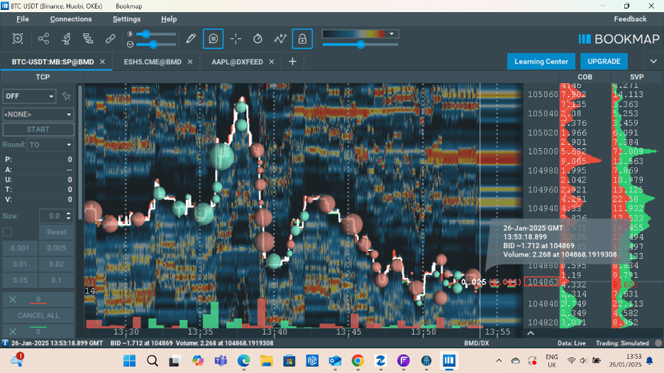The height and width of the screenshot is (373, 664).
Task: Open the <NONE> dropdown list
Action: pos(38,113)
